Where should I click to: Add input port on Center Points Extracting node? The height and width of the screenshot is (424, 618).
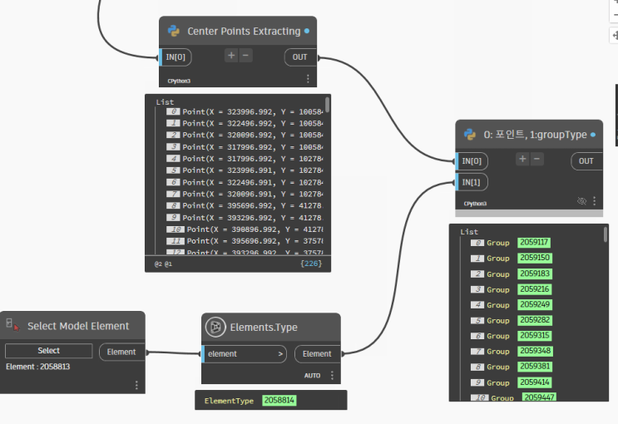point(231,56)
